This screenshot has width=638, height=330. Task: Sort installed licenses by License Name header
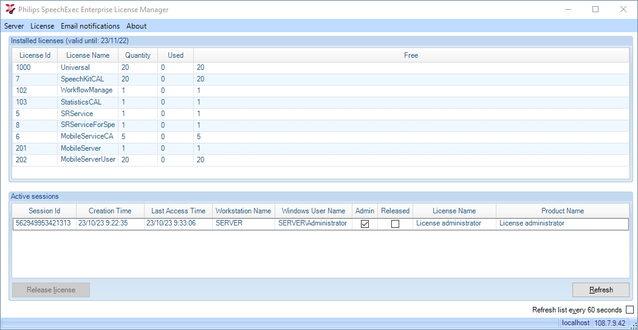point(88,55)
